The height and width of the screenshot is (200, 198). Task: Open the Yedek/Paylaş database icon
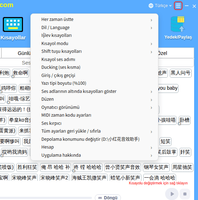[177, 24]
